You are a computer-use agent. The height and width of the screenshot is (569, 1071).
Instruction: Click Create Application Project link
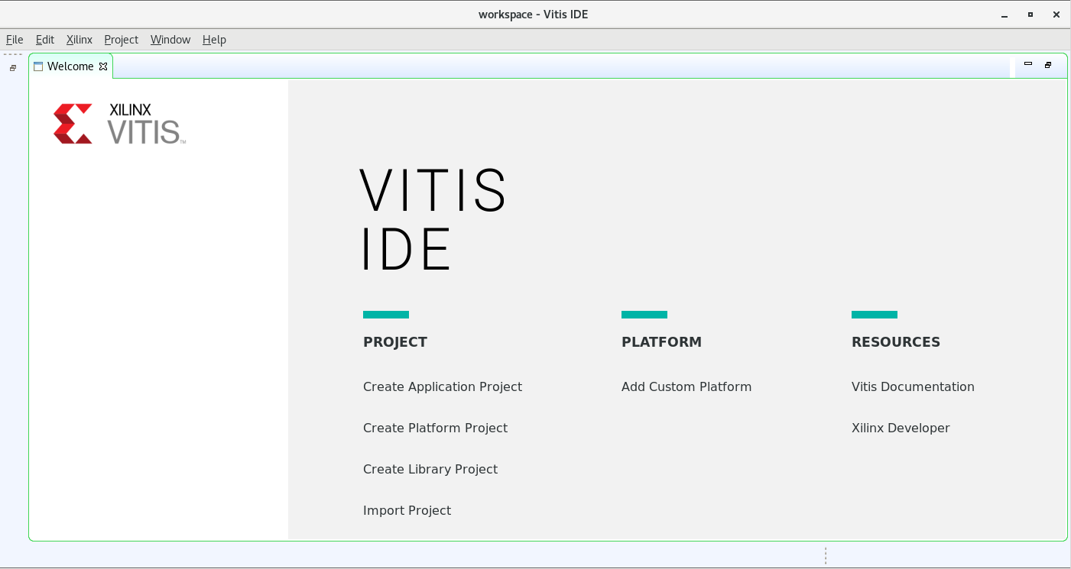(442, 387)
